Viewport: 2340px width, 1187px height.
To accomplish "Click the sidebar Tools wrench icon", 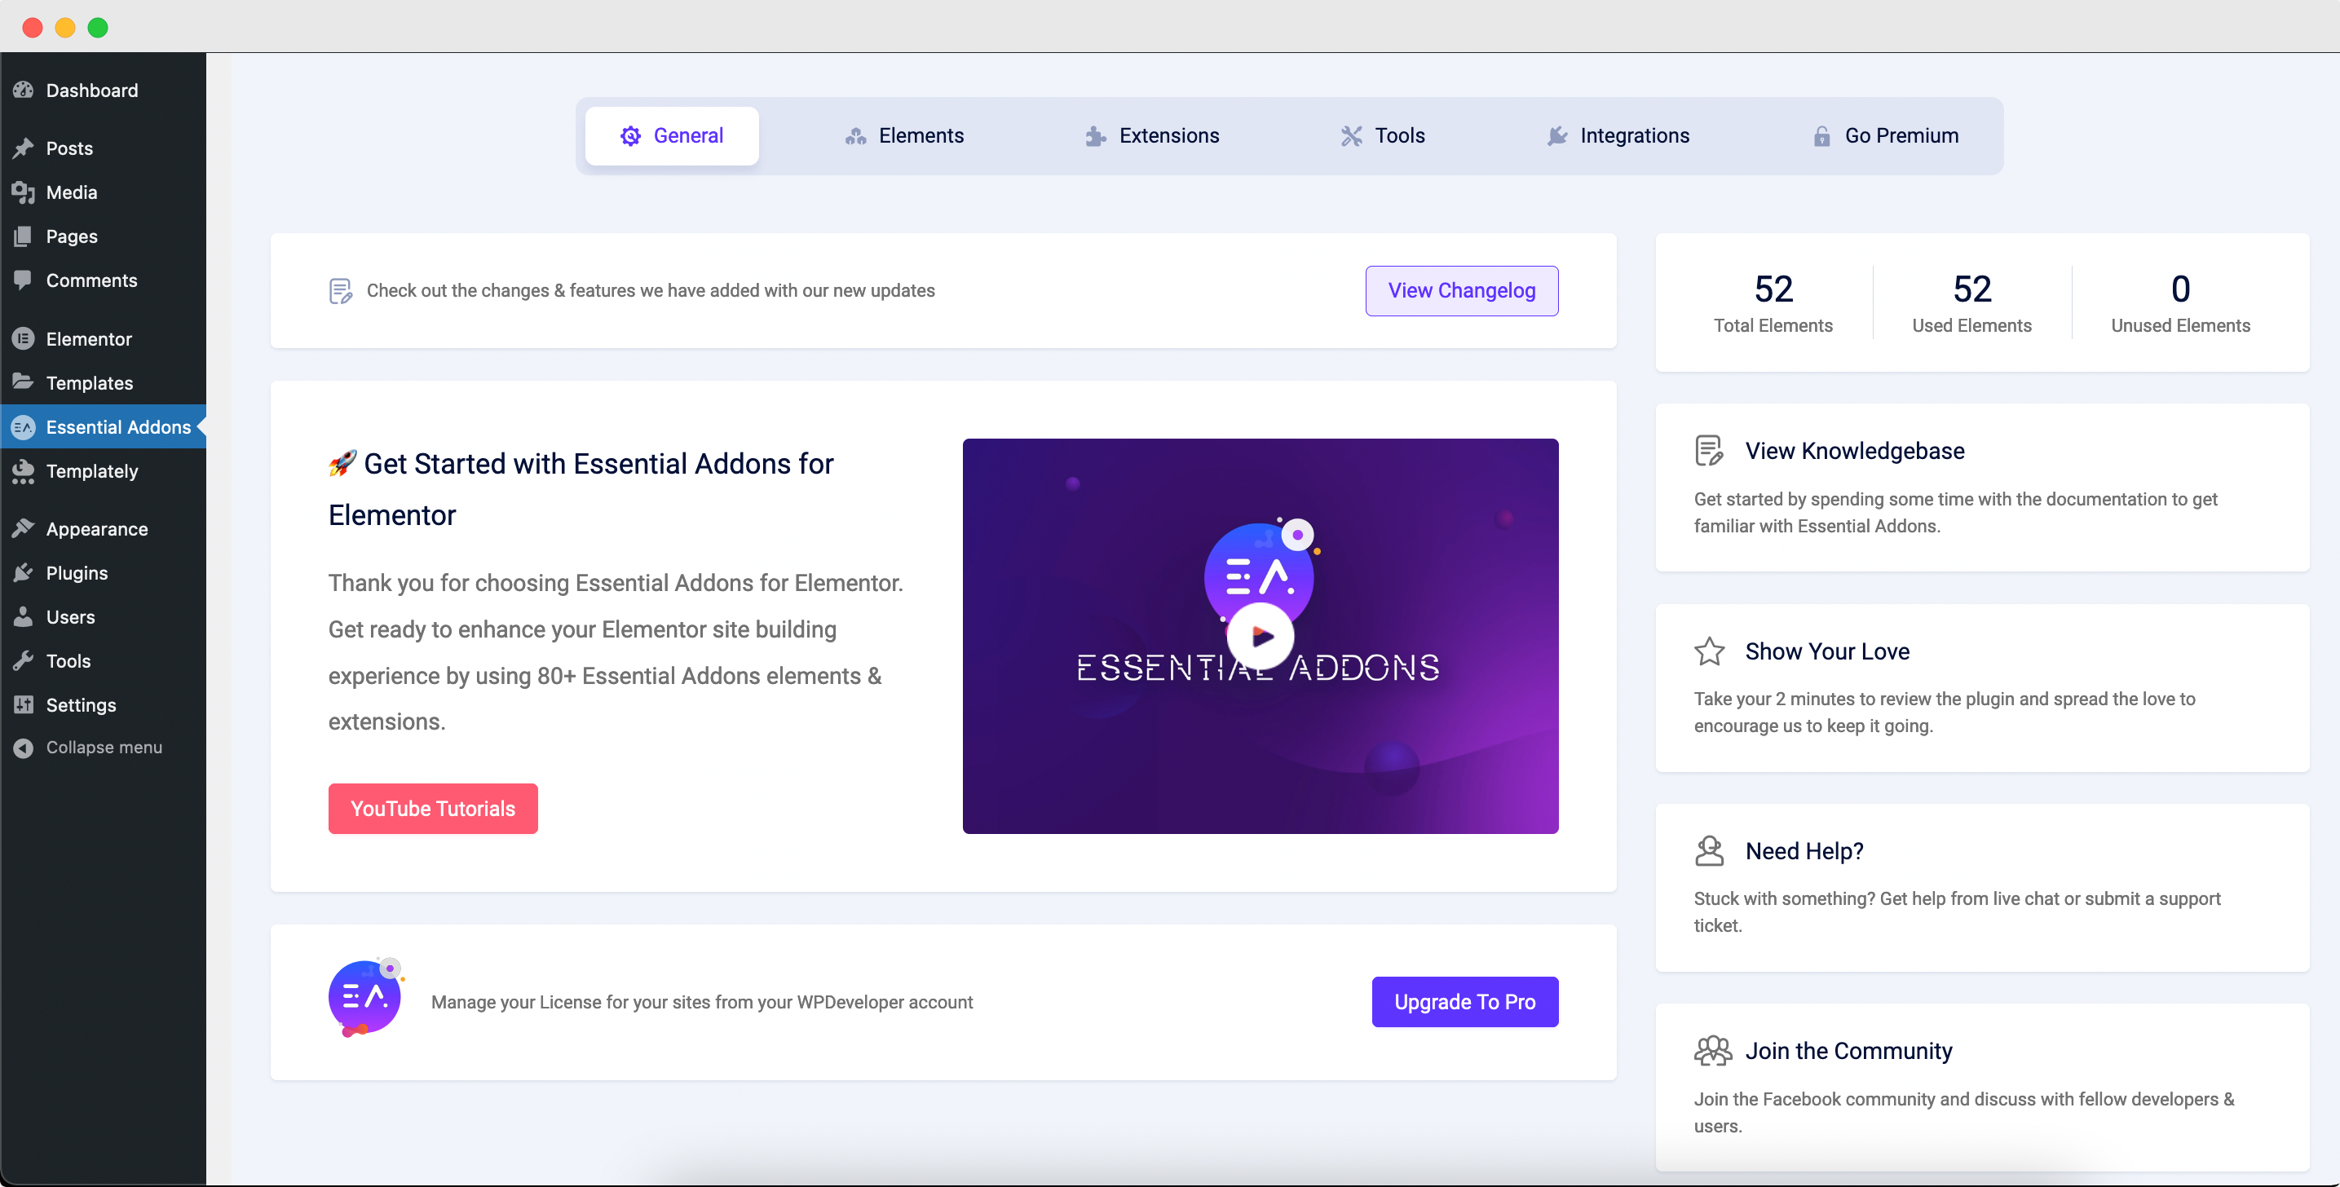I will 23,660.
